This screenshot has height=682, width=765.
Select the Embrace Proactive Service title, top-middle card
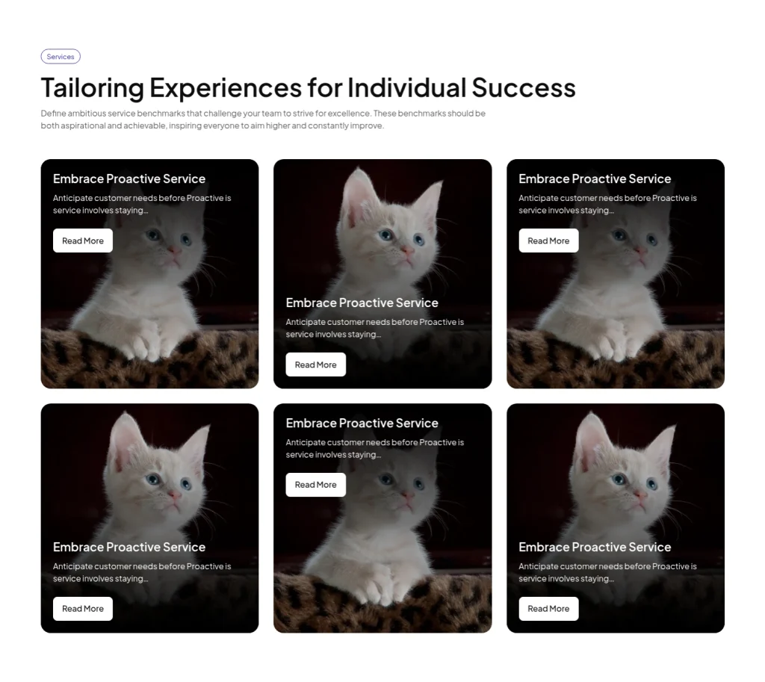pos(362,303)
